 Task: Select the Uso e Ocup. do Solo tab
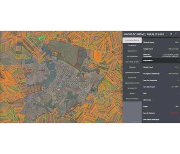pos(132,62)
